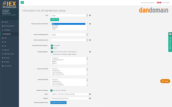Toggle the 'Ændret' checkbox
This screenshot has height=107, width=172.
point(52,48)
